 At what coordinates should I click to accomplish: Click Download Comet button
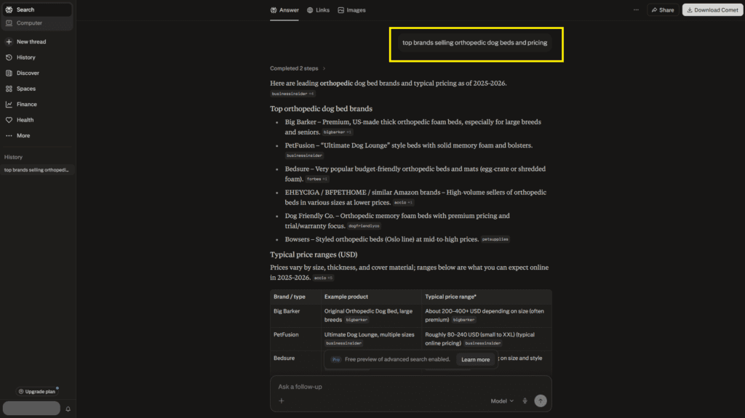click(712, 10)
